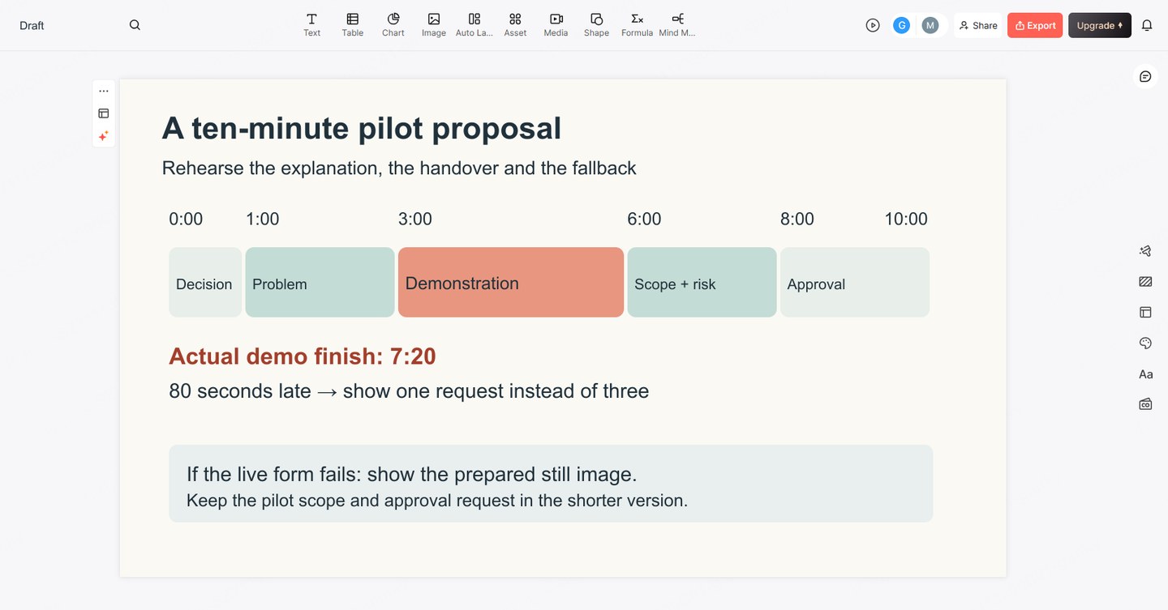The width and height of the screenshot is (1168, 610).
Task: Insert Media from the toolbar
Action: coord(556,25)
